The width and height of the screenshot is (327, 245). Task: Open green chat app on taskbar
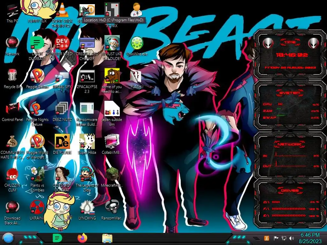tap(57, 238)
